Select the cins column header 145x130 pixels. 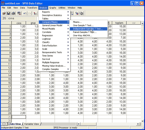[x=19, y=23]
